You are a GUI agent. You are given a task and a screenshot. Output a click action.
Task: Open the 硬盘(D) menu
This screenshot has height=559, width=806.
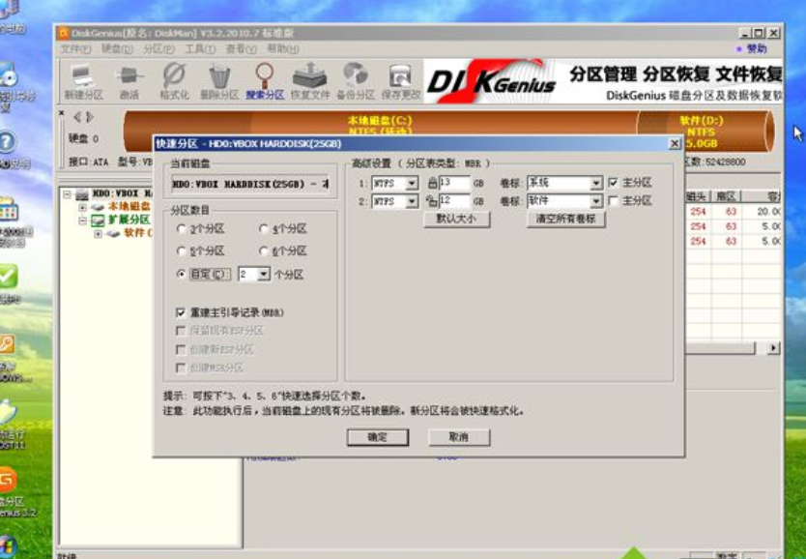click(117, 49)
